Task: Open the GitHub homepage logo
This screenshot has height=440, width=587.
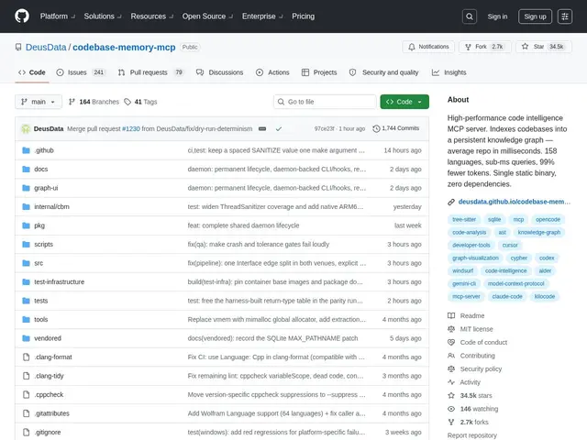Action: tap(22, 16)
